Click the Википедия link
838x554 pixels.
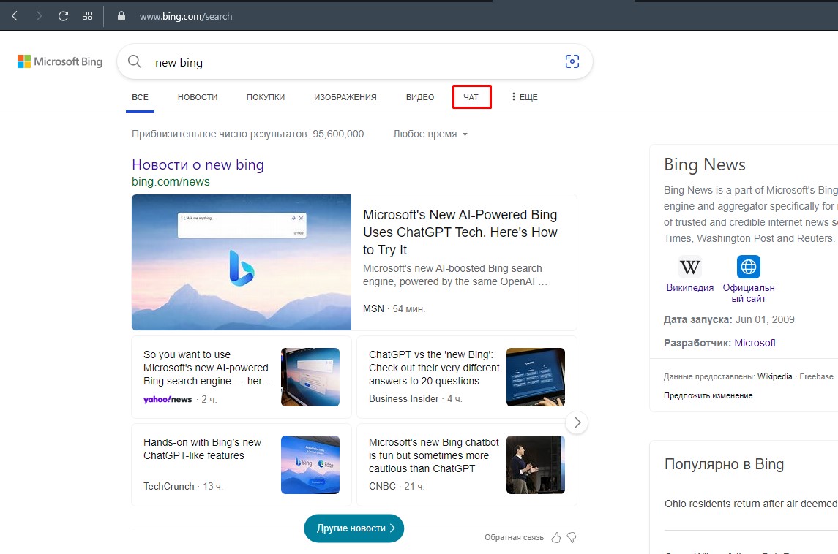[690, 287]
